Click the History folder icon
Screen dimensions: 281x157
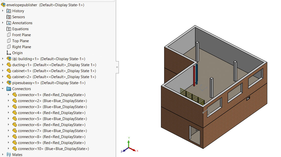coord(9,11)
